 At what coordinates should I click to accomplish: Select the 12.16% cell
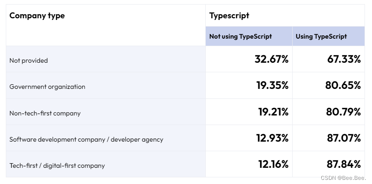273,164
